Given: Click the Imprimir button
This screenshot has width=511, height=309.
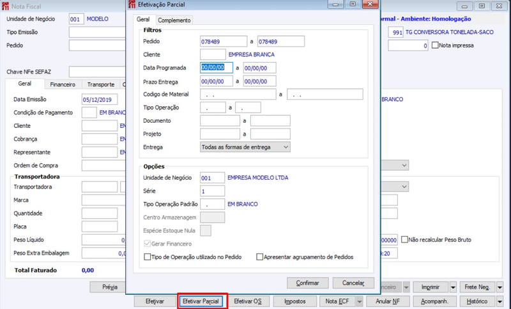Looking at the screenshot, I should 431,287.
